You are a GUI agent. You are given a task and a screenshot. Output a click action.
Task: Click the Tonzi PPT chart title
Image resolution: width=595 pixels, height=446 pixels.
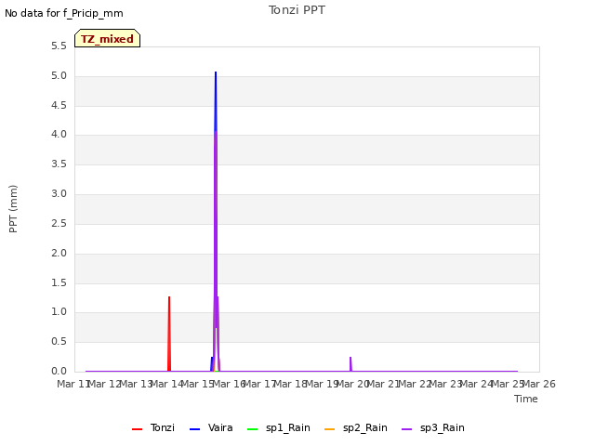coord(297,10)
